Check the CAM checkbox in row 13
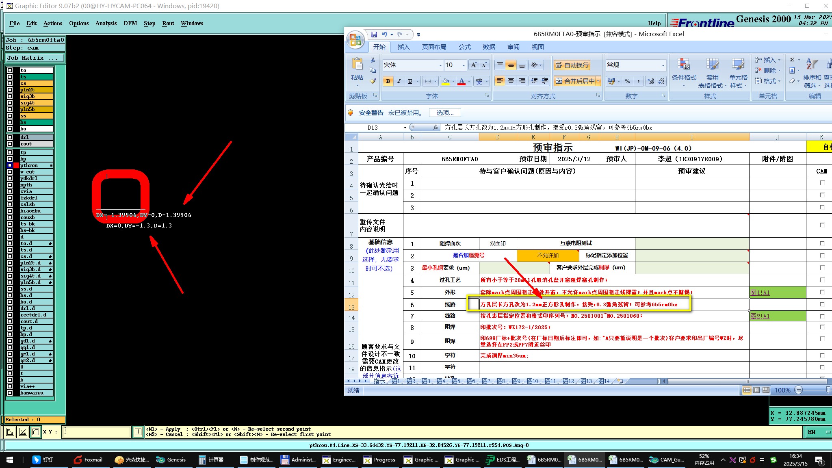 click(x=822, y=304)
